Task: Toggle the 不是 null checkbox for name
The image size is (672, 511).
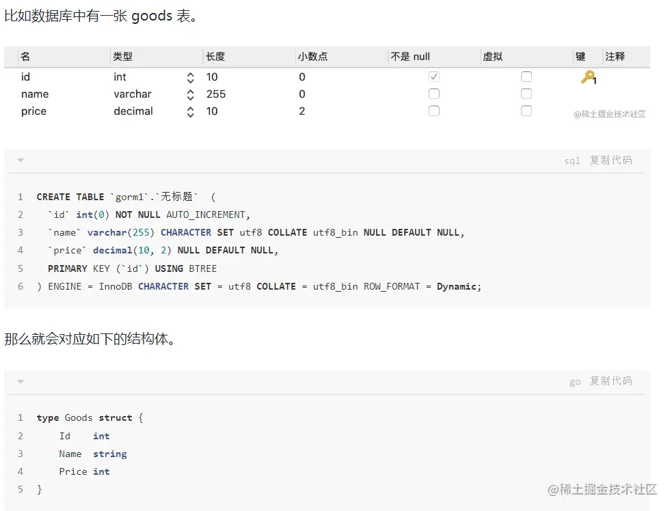Action: (433, 94)
